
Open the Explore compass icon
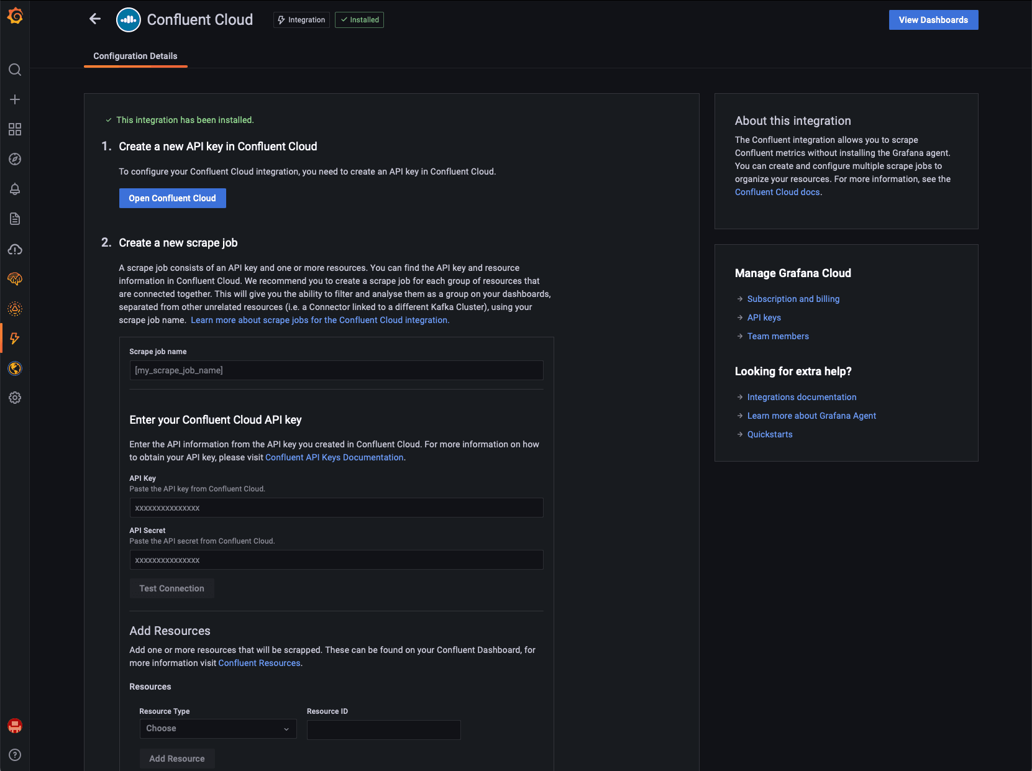point(15,159)
